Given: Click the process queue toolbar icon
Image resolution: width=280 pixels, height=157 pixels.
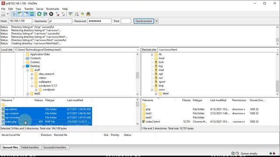Looking at the screenshot, I should point(45,14).
